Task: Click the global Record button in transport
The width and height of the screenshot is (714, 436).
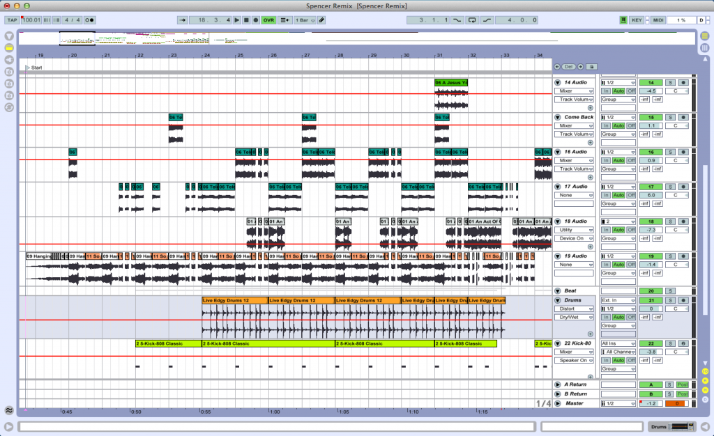Action: pos(255,20)
